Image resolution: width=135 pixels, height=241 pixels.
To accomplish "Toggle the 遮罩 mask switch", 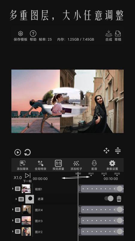I will pyautogui.click(x=109, y=199).
